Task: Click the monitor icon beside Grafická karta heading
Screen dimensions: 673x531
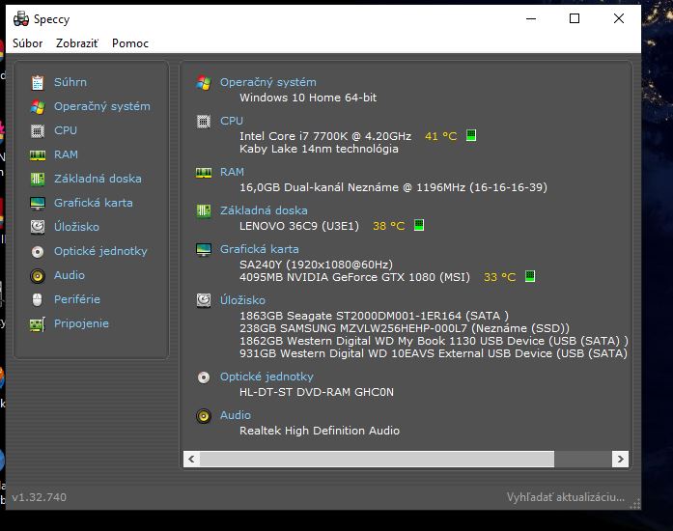Action: pyautogui.click(x=204, y=249)
